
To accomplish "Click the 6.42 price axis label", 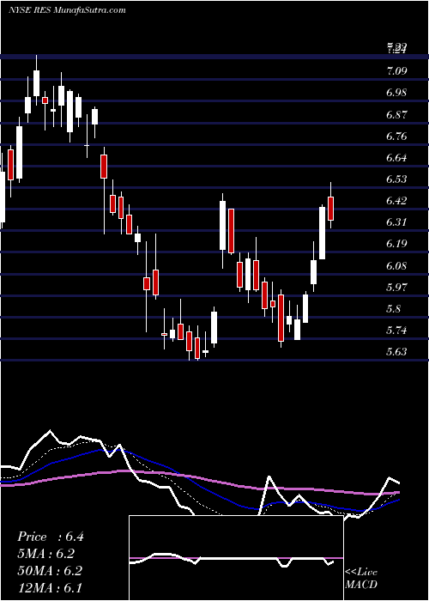I will (x=396, y=201).
